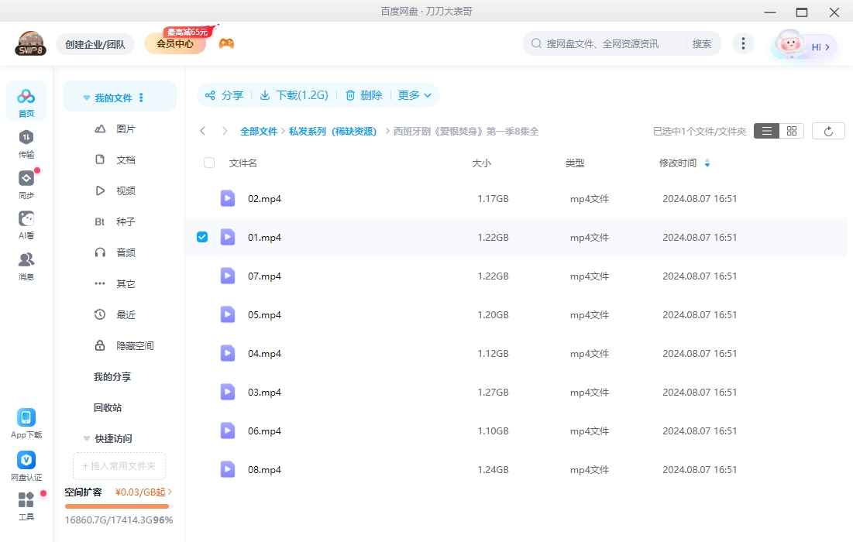Open the 工具 tools panel
The height and width of the screenshot is (542, 853).
[26, 505]
